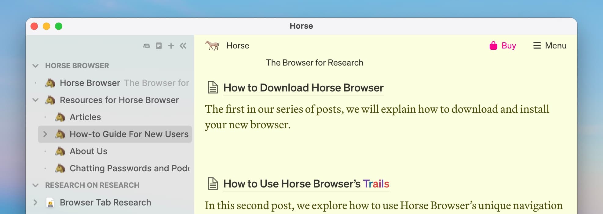Click the horse icon beside Articles
Viewport: 603px width, 214px height.
(x=60, y=117)
